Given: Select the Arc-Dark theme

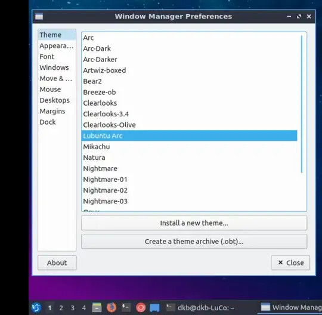Looking at the screenshot, I should (189, 49).
